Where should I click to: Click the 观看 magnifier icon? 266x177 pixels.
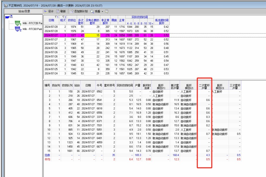[92, 11]
